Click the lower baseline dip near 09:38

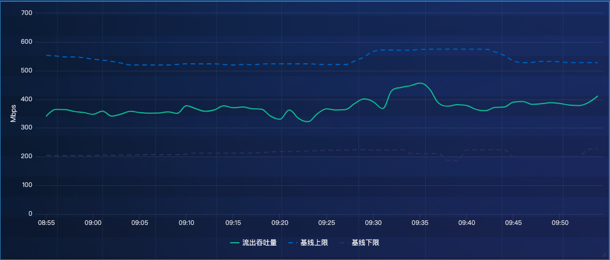453,160
